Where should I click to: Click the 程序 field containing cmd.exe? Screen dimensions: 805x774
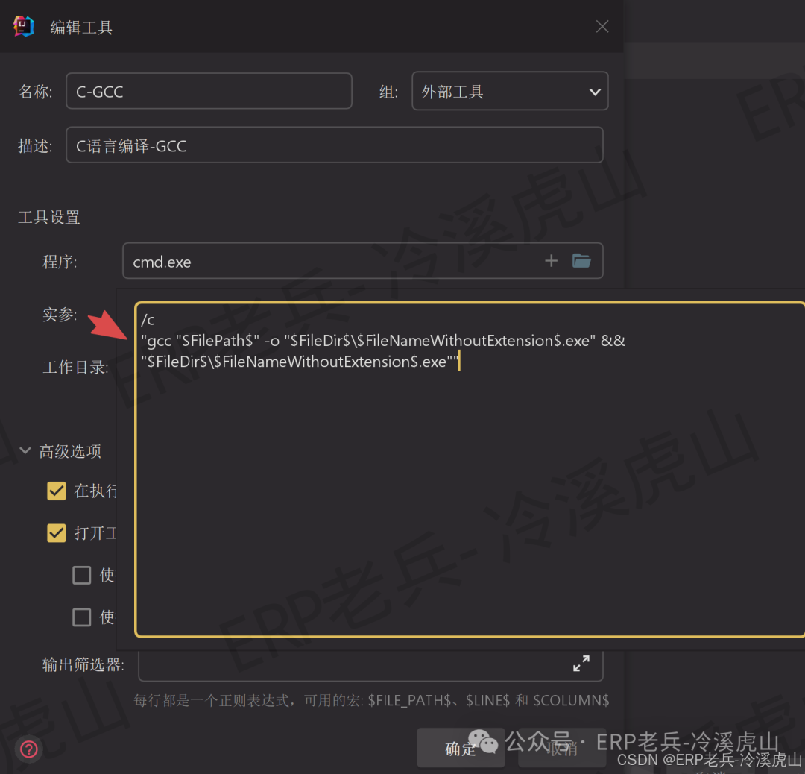(x=362, y=261)
